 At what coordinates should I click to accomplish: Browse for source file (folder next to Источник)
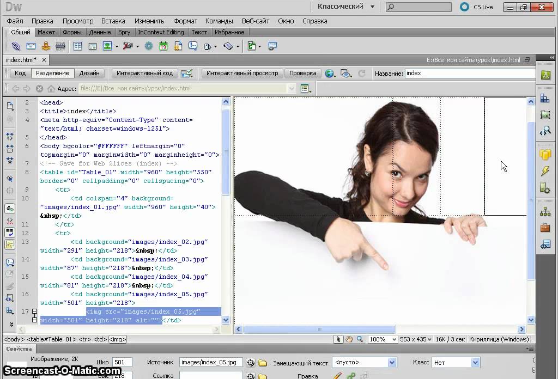(x=263, y=363)
